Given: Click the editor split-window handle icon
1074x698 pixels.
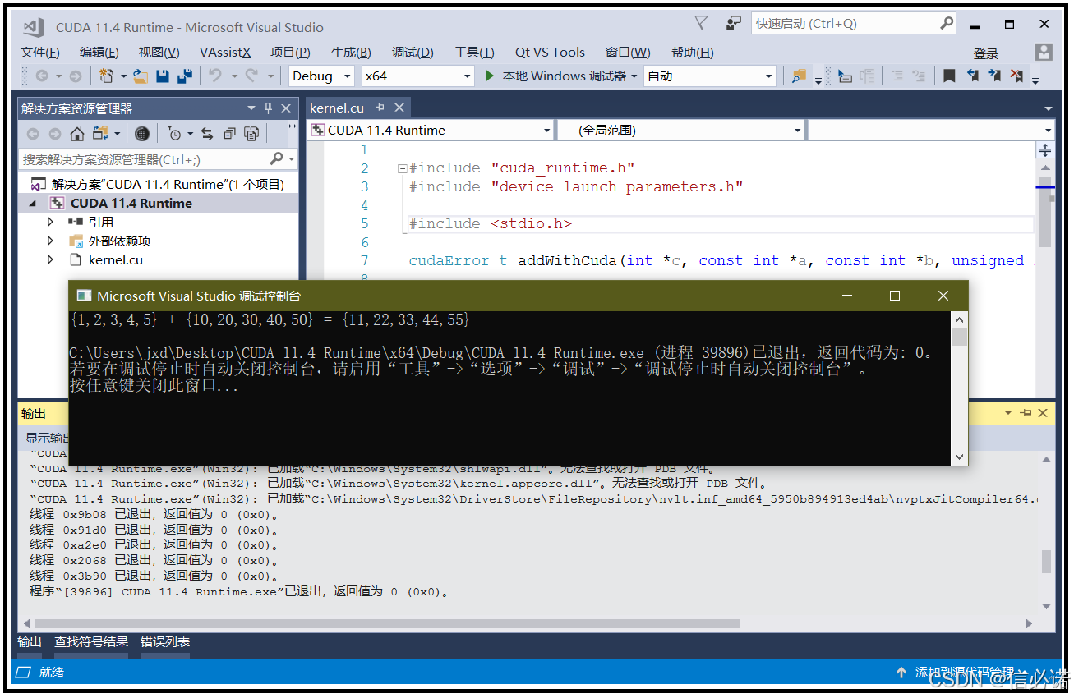Looking at the screenshot, I should [1045, 149].
